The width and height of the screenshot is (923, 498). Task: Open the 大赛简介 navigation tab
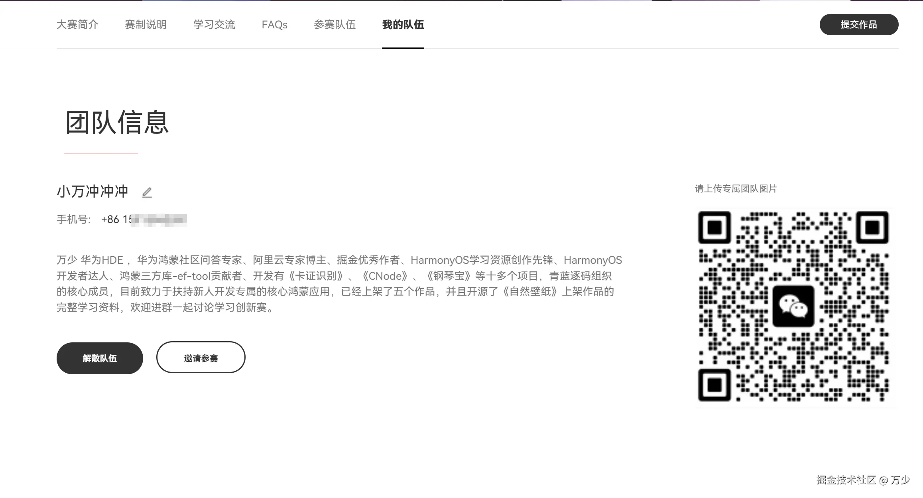pos(78,25)
